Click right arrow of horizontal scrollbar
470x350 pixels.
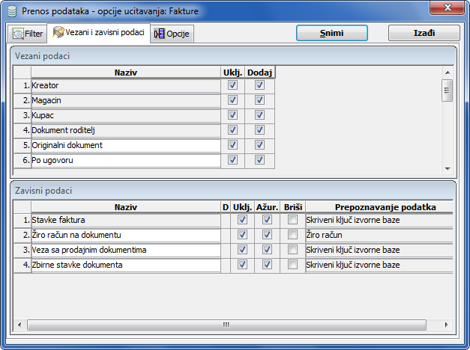[448, 325]
